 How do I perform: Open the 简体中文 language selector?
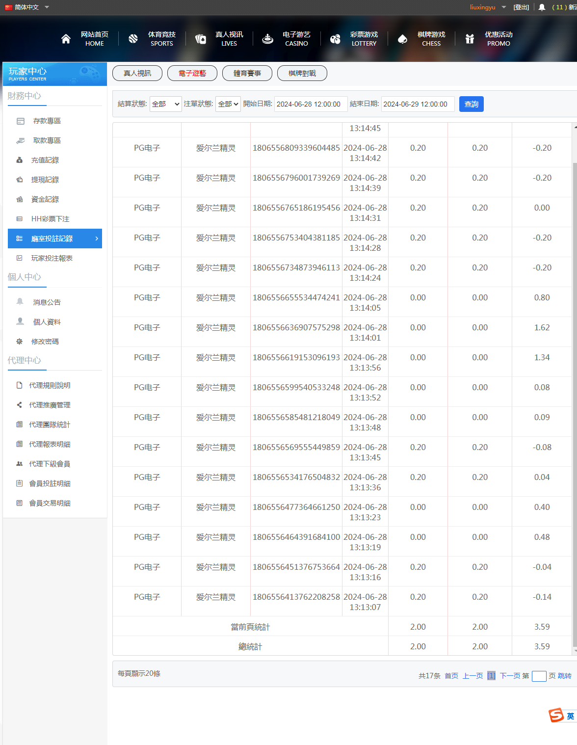tap(27, 7)
